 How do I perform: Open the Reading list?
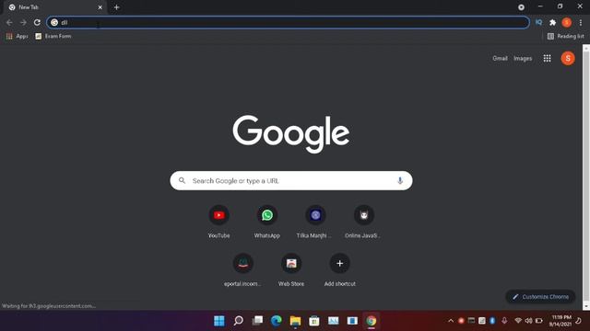tap(565, 36)
